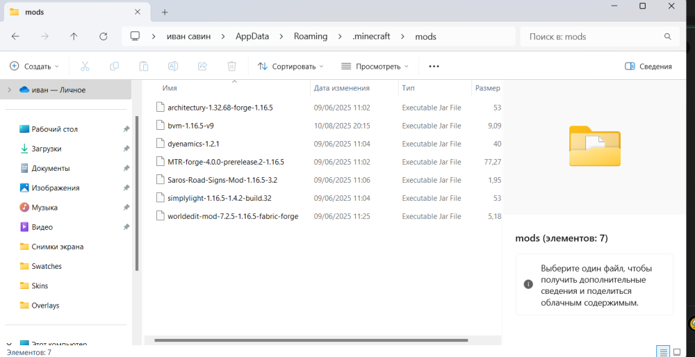Viewport: 695px width, 357px height.
Task: Open the three-dots more options menu
Action: (x=434, y=67)
